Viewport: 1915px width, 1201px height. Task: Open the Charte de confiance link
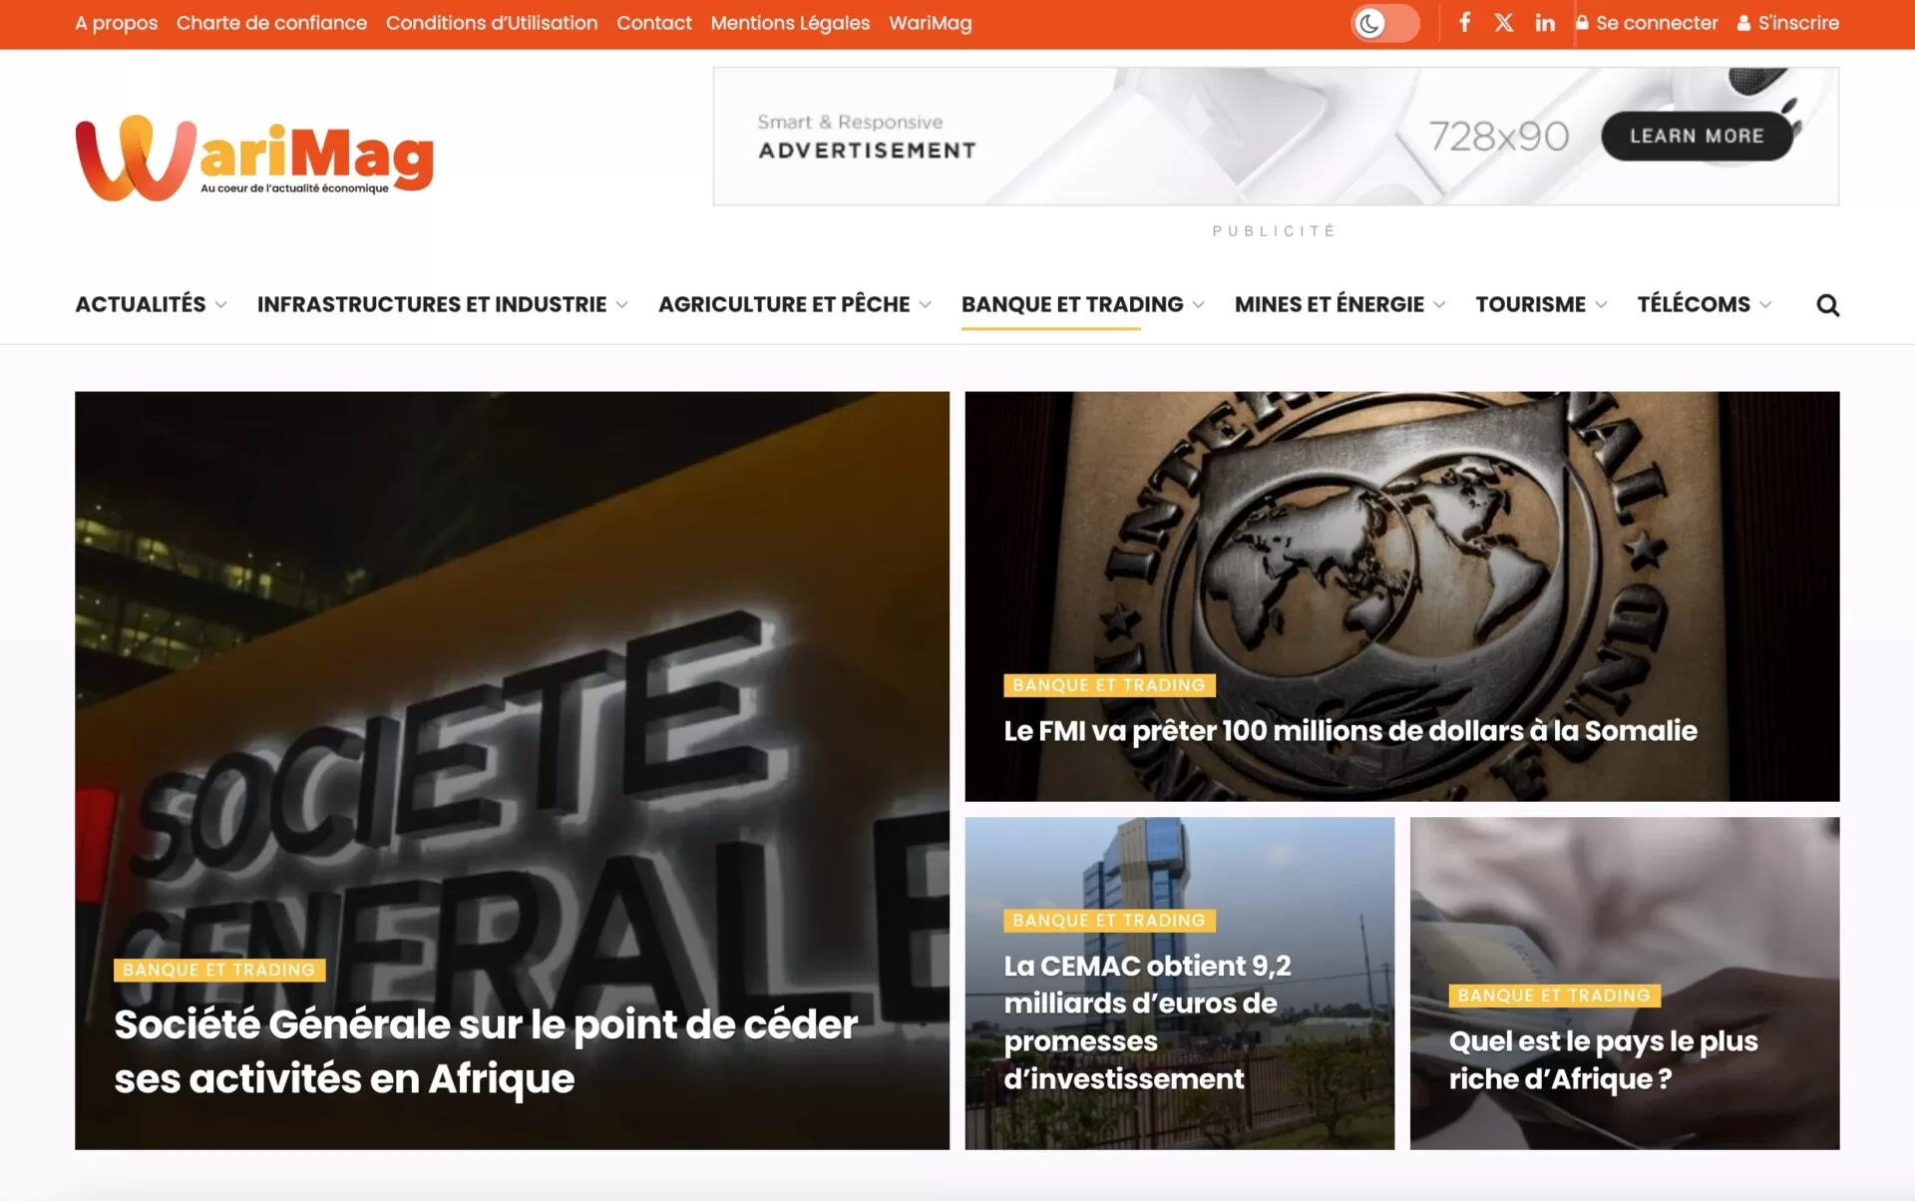click(271, 23)
